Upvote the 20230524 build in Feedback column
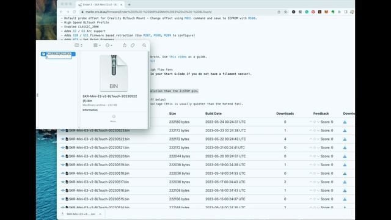Screen dimensions: 391x220 311,122
